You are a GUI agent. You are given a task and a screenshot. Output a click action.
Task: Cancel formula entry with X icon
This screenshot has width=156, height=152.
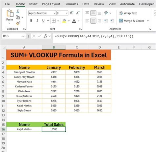point(34,36)
